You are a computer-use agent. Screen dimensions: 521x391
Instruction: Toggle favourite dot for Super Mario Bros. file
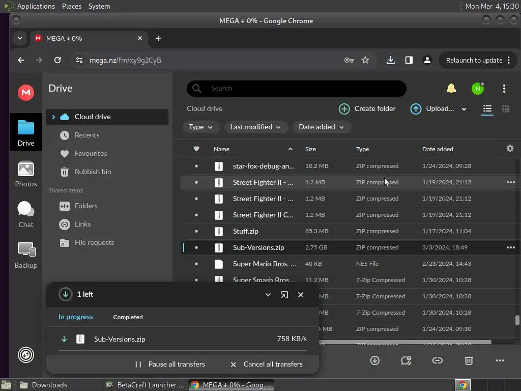click(196, 264)
